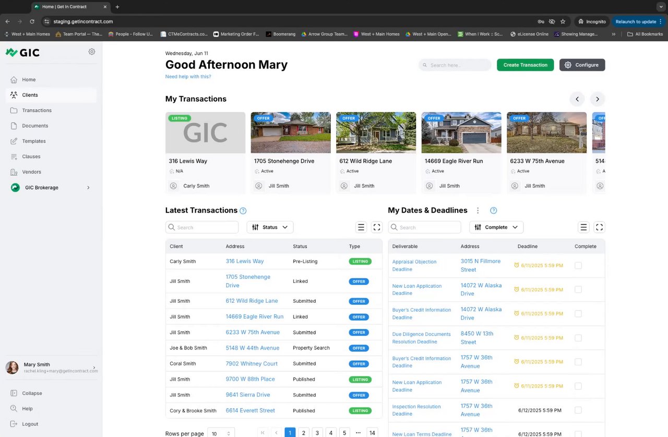This screenshot has width=668, height=437.
Task: Open list view icon for Dates & Deadlines
Action: click(583, 227)
